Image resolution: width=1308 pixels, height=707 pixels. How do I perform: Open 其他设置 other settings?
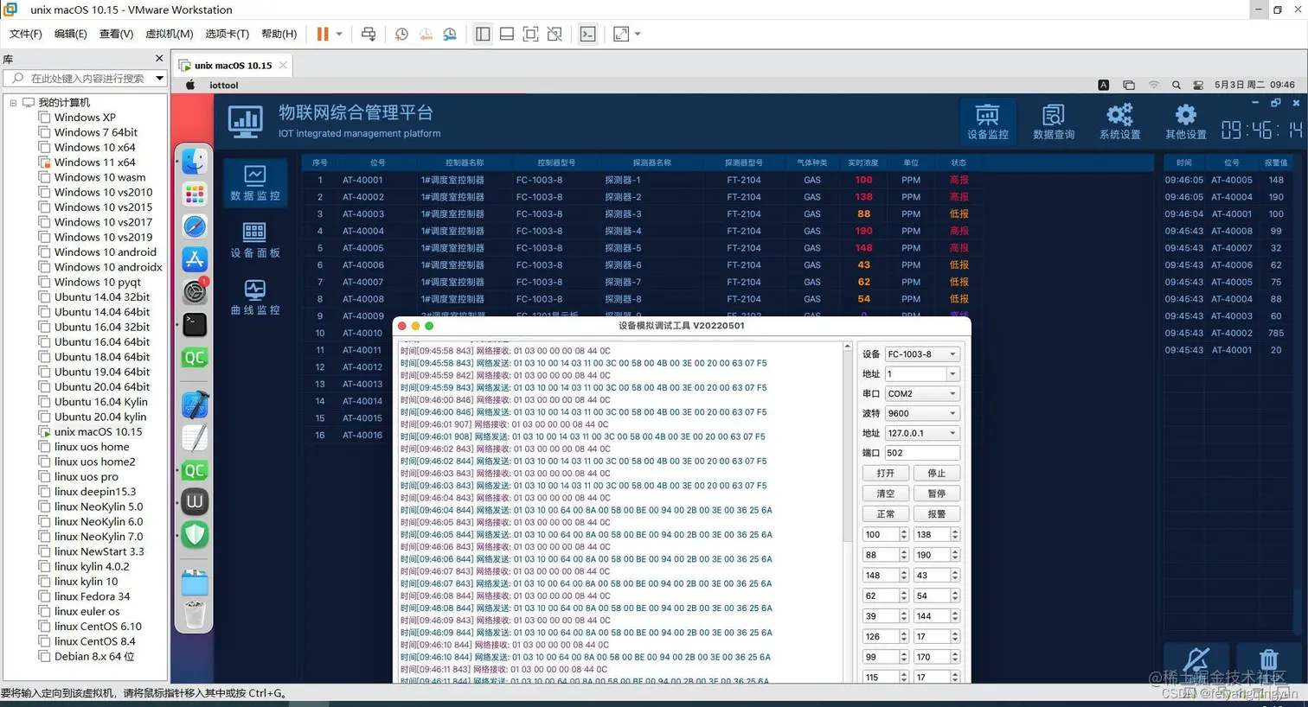(1184, 119)
